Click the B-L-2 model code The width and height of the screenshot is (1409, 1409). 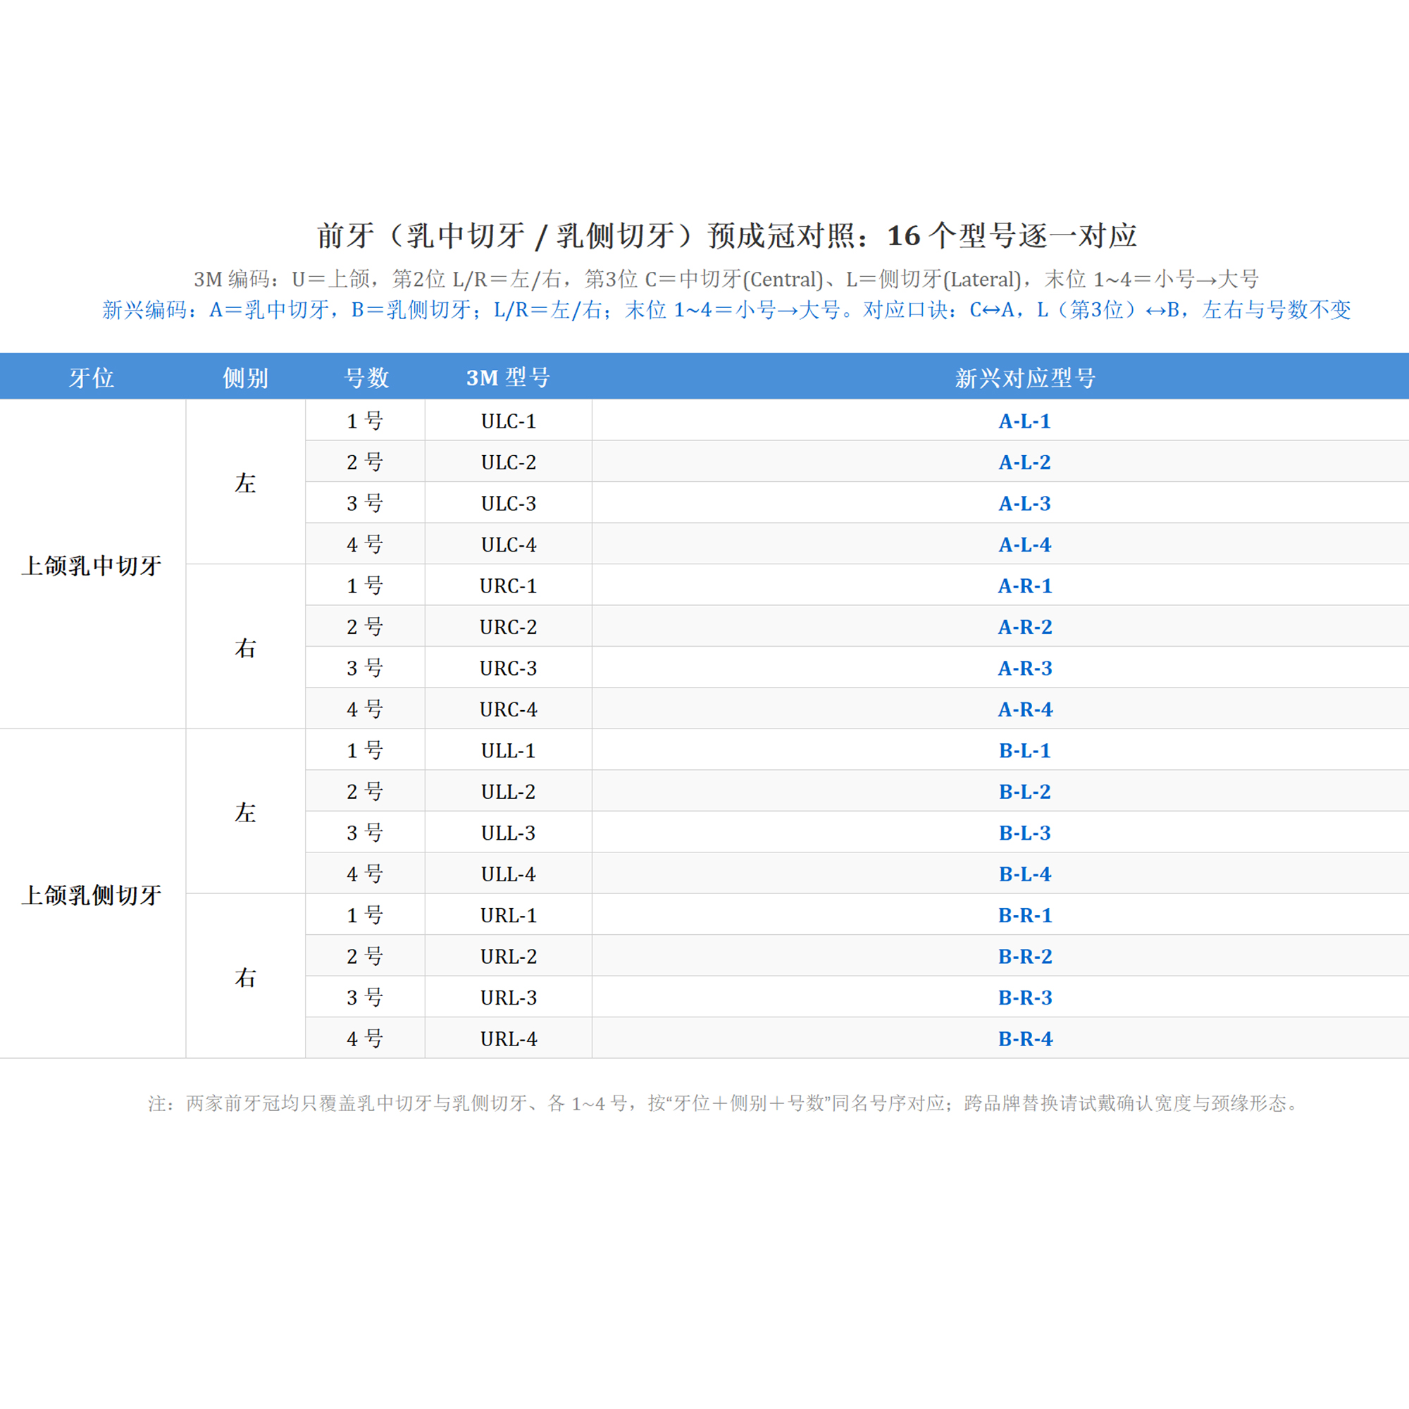(1024, 791)
